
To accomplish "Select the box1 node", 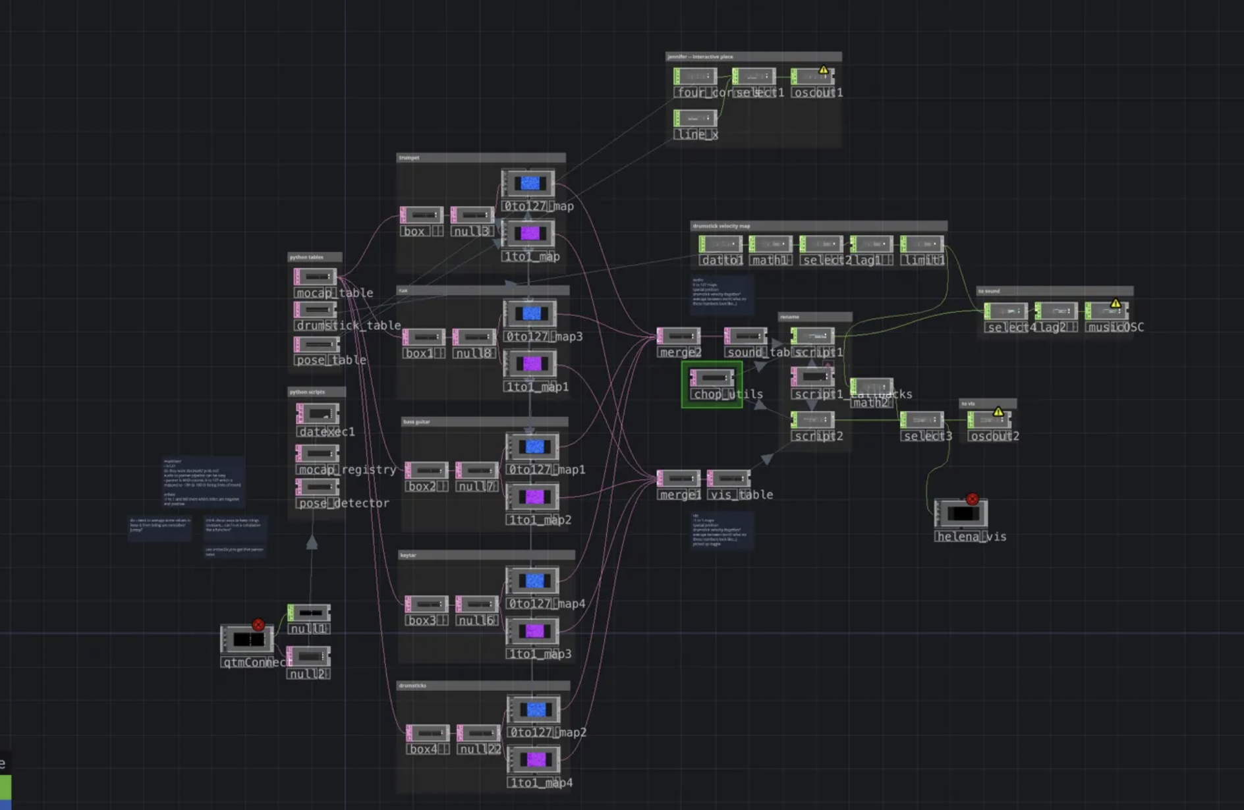I will point(424,337).
